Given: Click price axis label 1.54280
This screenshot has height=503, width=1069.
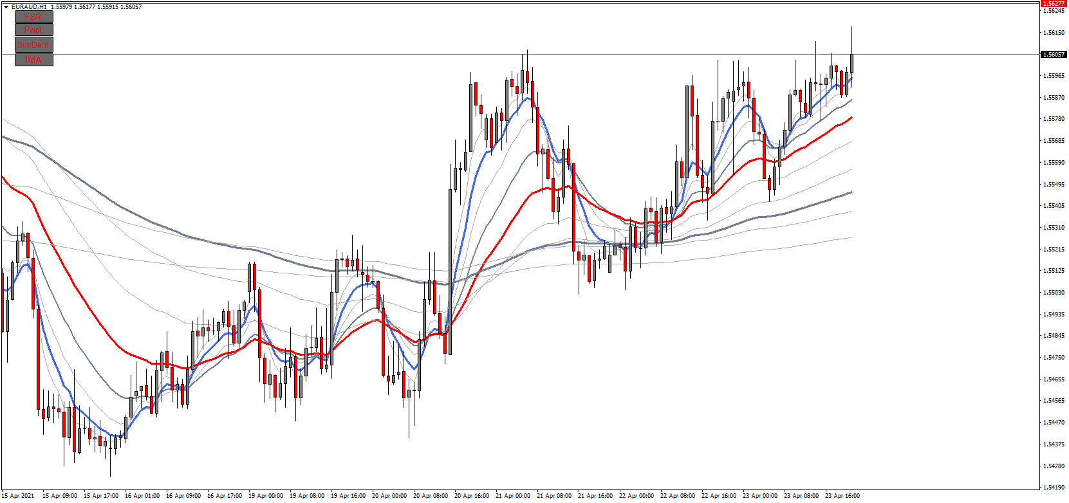Looking at the screenshot, I should point(1054,466).
